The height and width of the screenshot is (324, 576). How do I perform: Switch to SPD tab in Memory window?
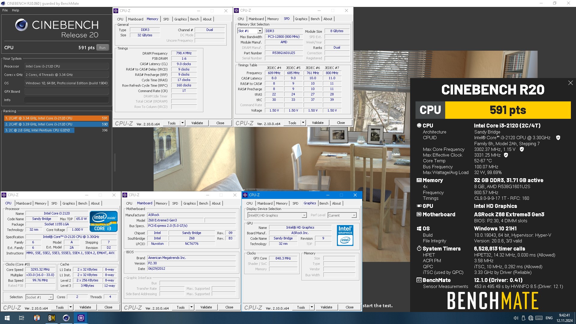[166, 19]
